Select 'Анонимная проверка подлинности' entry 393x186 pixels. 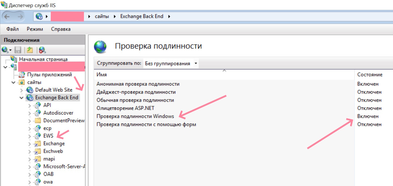click(138, 84)
